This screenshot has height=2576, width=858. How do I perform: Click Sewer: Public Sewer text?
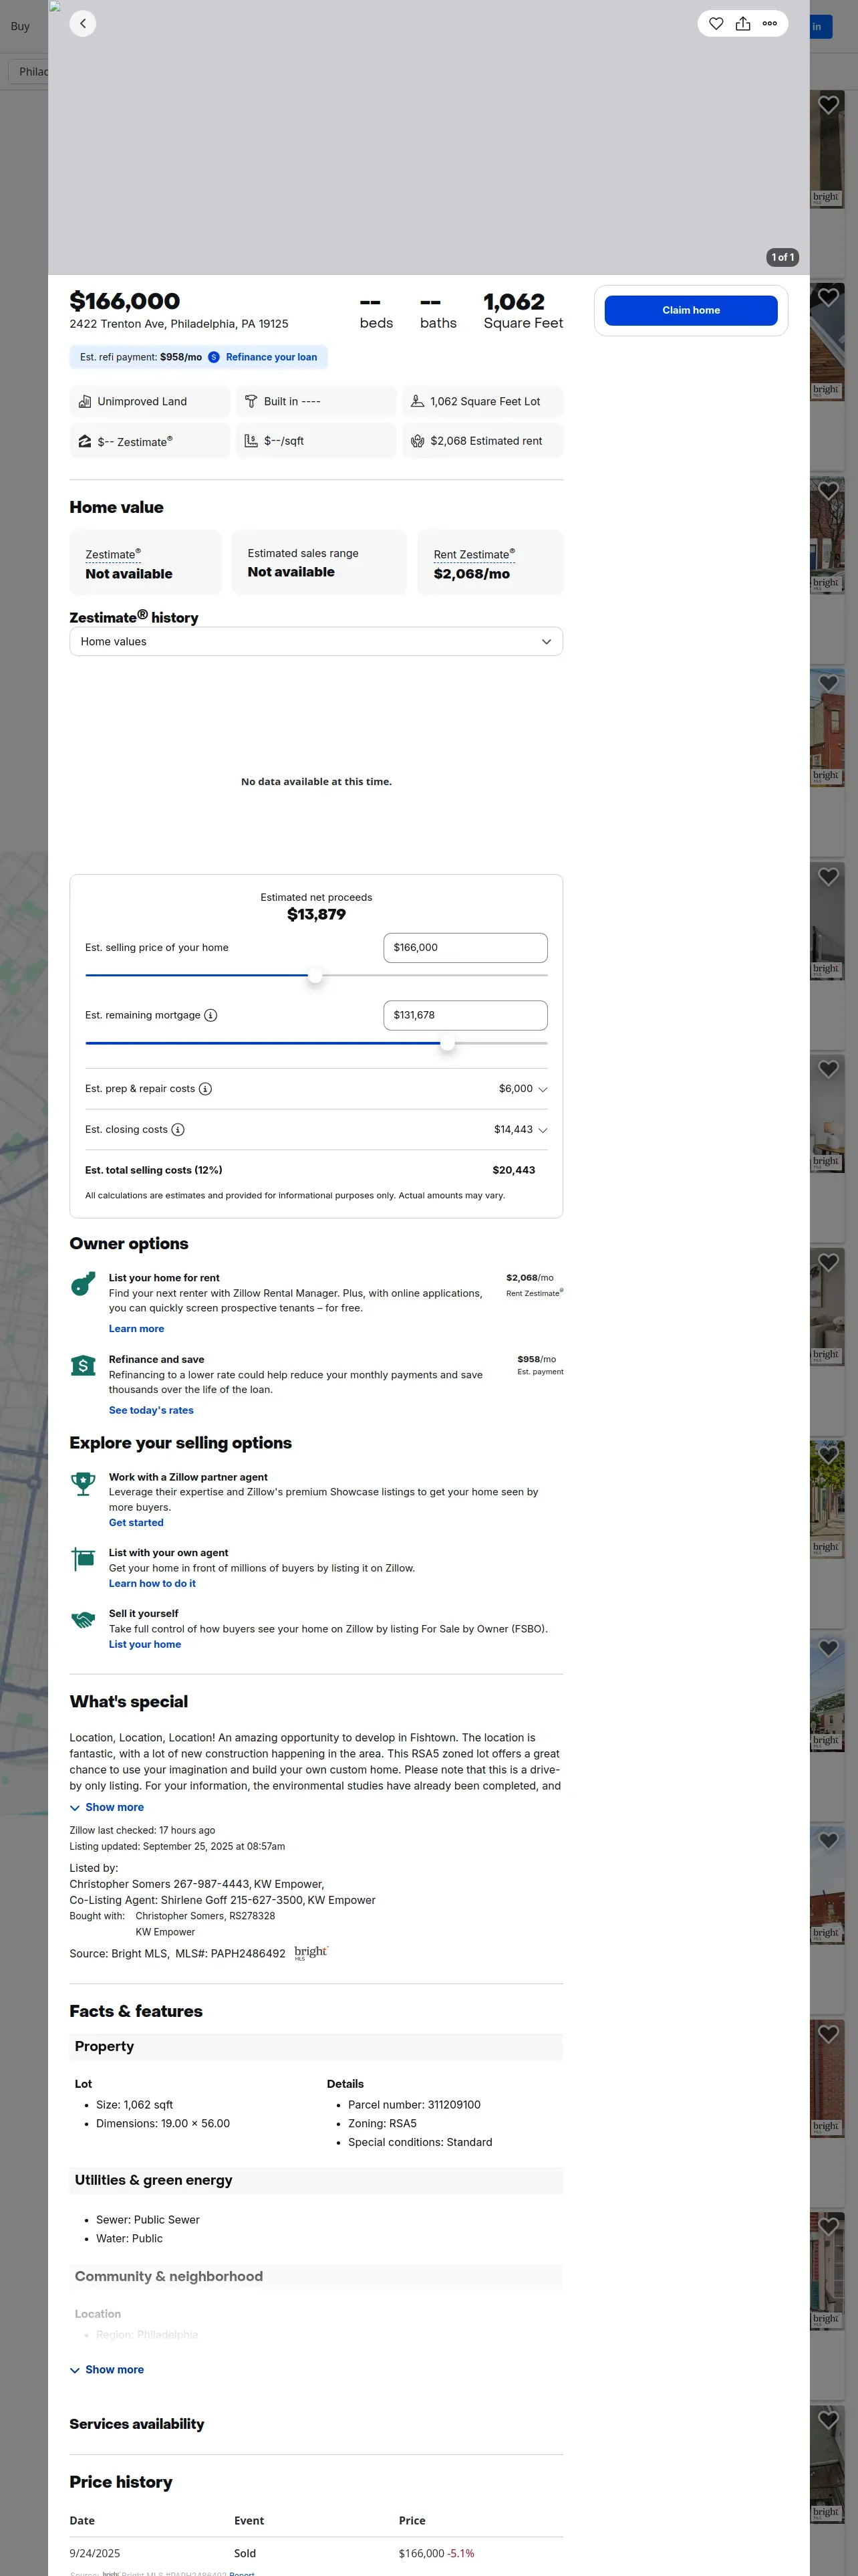coord(148,2219)
